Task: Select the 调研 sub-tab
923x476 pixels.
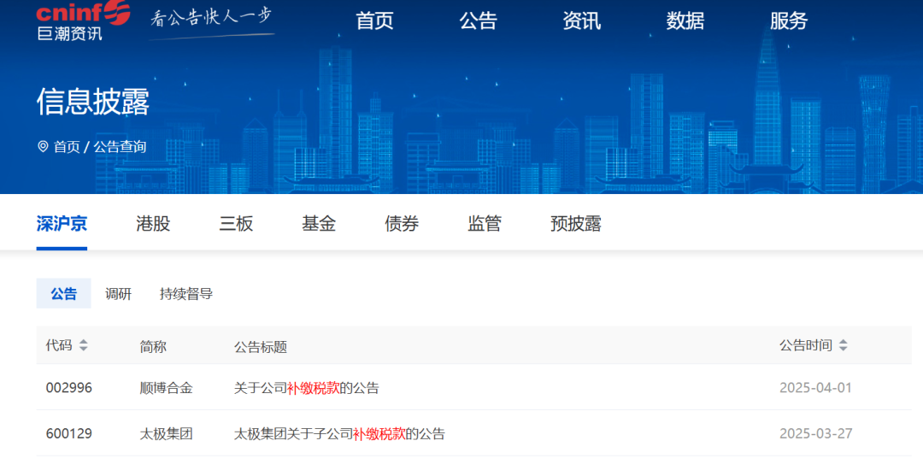Action: click(118, 294)
